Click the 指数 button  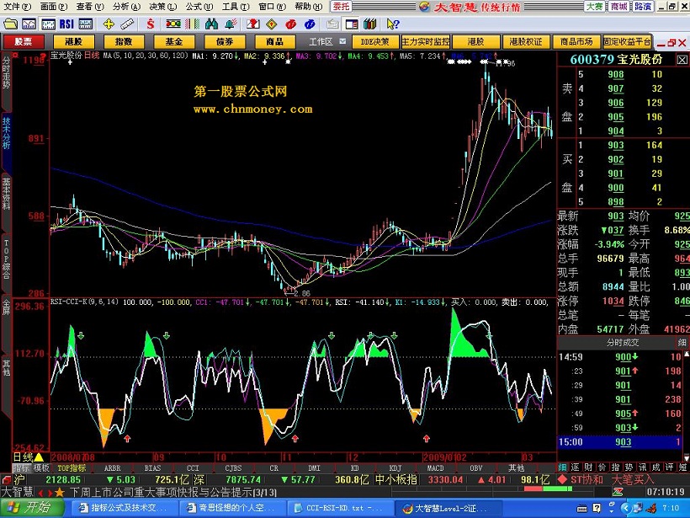(124, 42)
